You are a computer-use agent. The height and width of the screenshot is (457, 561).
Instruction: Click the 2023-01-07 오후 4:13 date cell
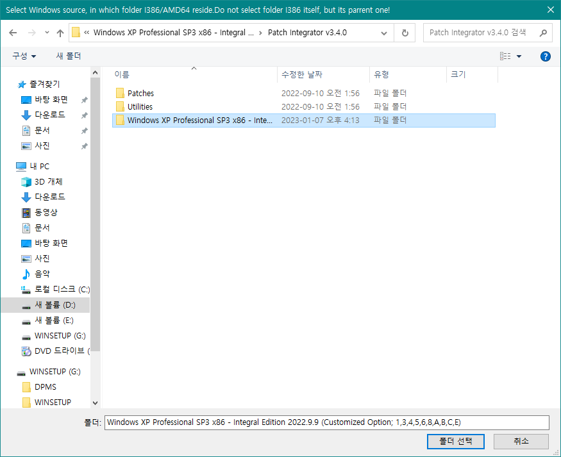point(320,120)
